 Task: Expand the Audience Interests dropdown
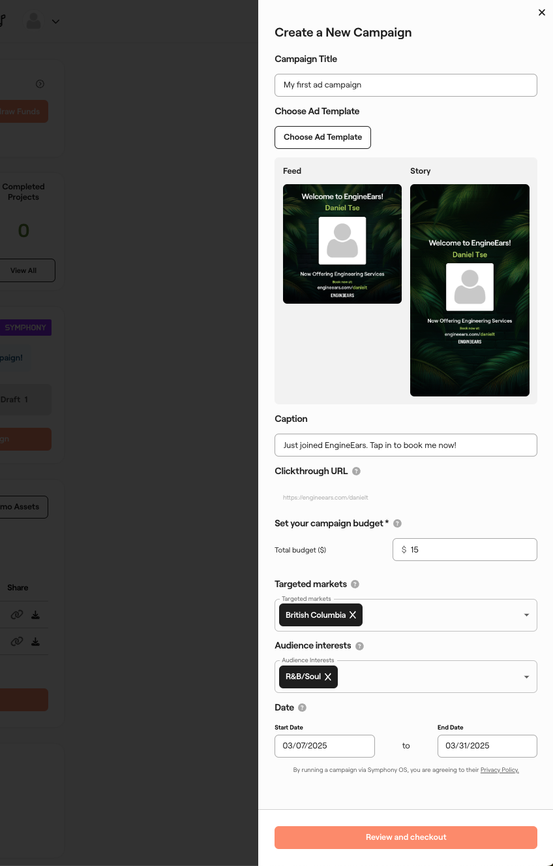(526, 677)
